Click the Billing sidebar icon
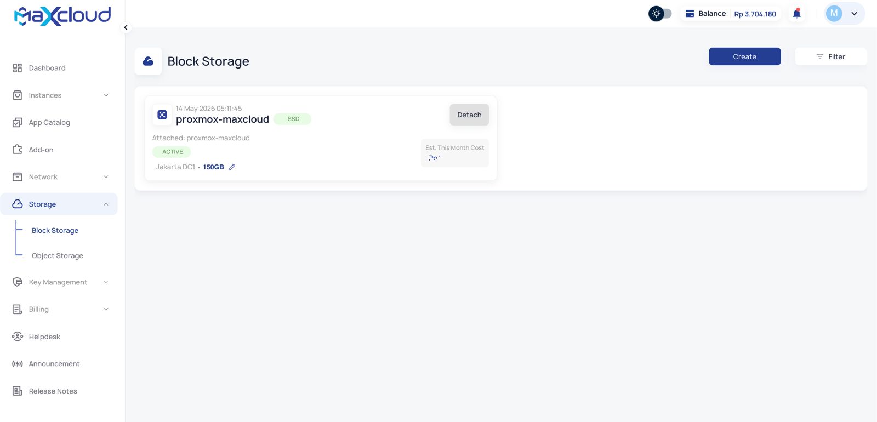Screen dimensions: 877x422 coord(18,310)
